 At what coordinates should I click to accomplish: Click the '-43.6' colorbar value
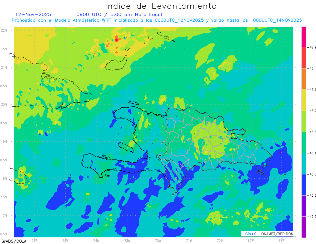(x=312, y=195)
